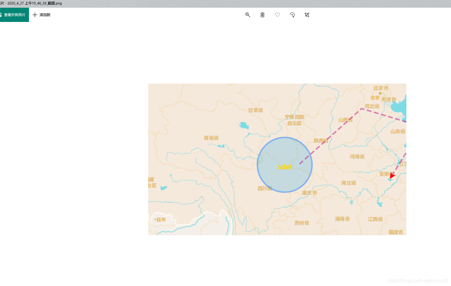The width and height of the screenshot is (451, 286).
Task: Click the plus icon next to 添加到
Action: (x=34, y=15)
